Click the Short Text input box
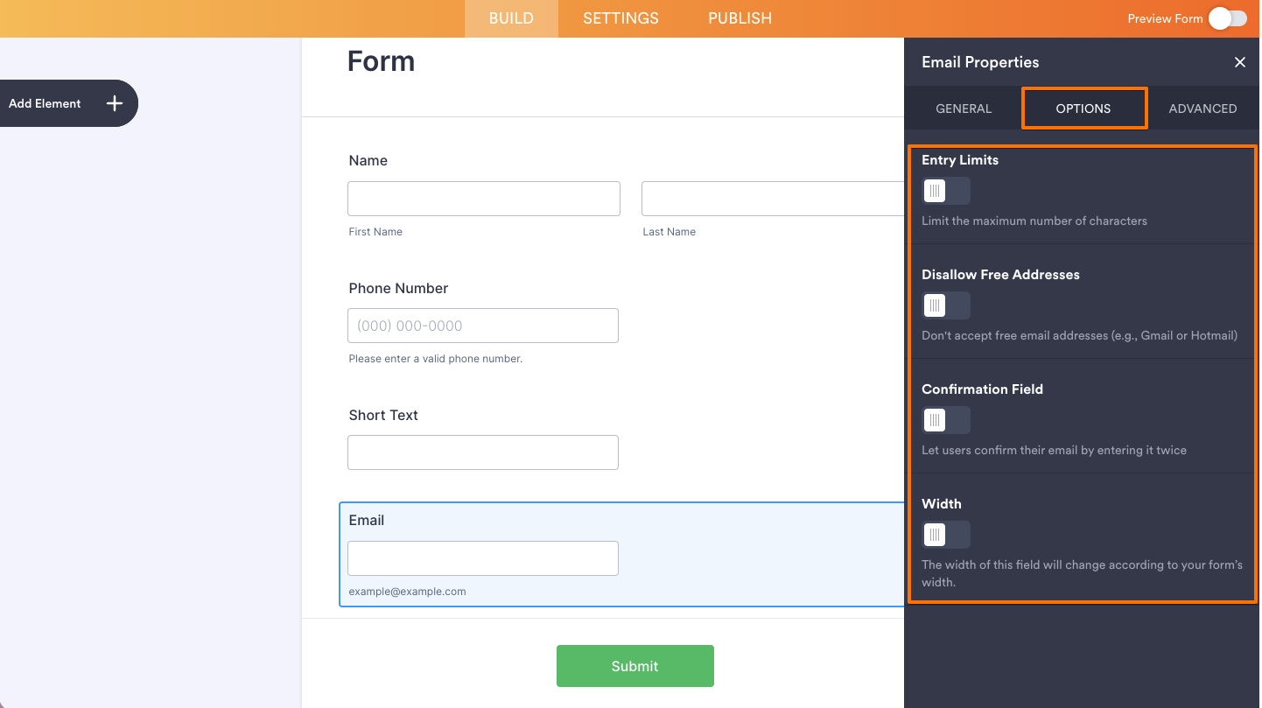The height and width of the screenshot is (708, 1262). click(483, 452)
